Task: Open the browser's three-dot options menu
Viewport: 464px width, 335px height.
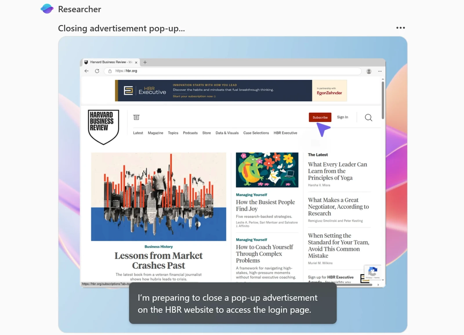Action: click(380, 71)
